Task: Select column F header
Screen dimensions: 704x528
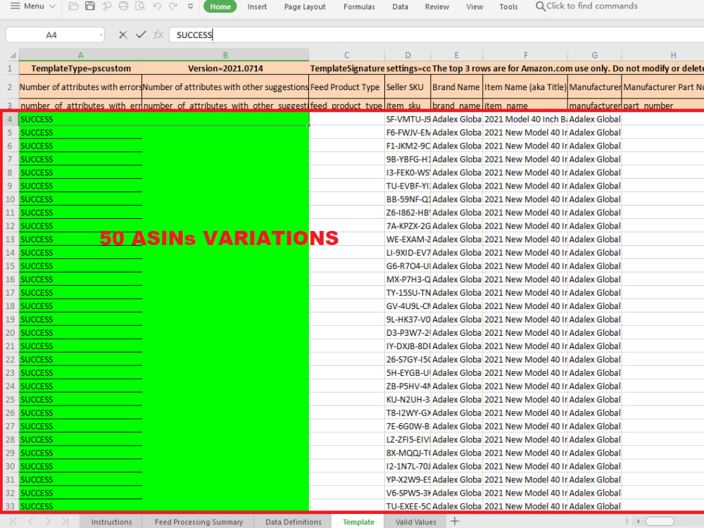Action: [x=525, y=55]
